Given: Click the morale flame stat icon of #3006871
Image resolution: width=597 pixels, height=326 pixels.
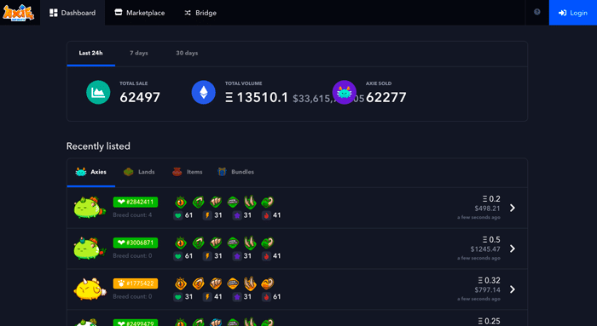Looking at the screenshot, I should [266, 256].
